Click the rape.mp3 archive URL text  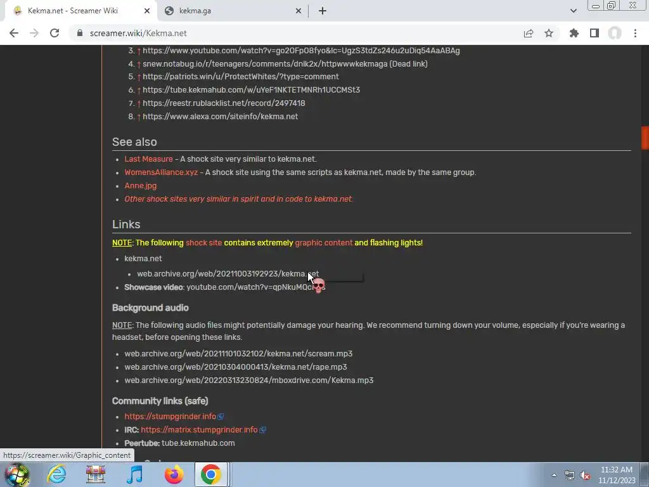coord(236,367)
